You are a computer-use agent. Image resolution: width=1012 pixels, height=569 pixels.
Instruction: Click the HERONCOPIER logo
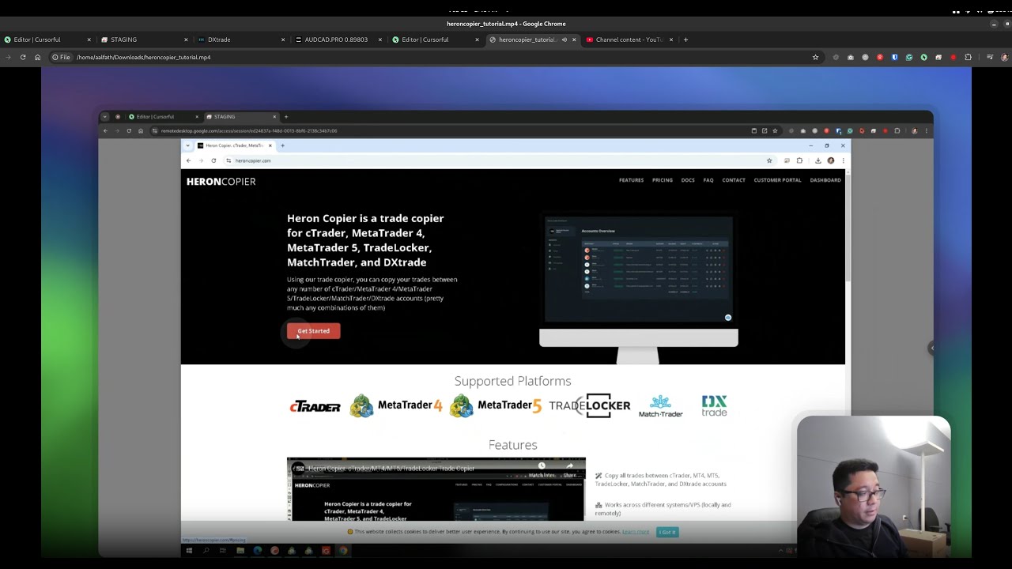[x=221, y=182]
